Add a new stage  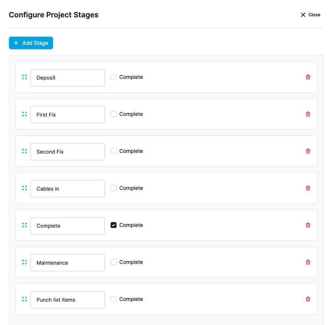[x=31, y=43]
